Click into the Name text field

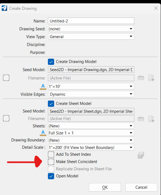click(91, 21)
